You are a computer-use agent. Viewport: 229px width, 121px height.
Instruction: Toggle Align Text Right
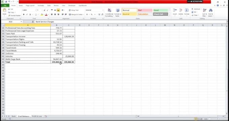[x=58, y=14]
